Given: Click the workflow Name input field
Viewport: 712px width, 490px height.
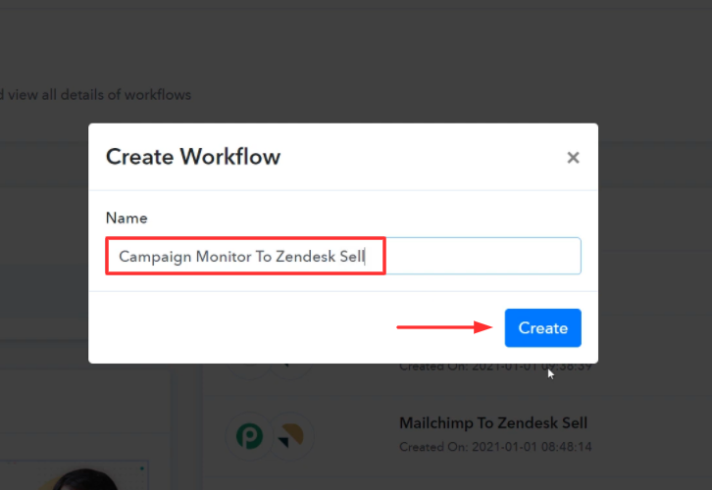Looking at the screenshot, I should pyautogui.click(x=343, y=256).
